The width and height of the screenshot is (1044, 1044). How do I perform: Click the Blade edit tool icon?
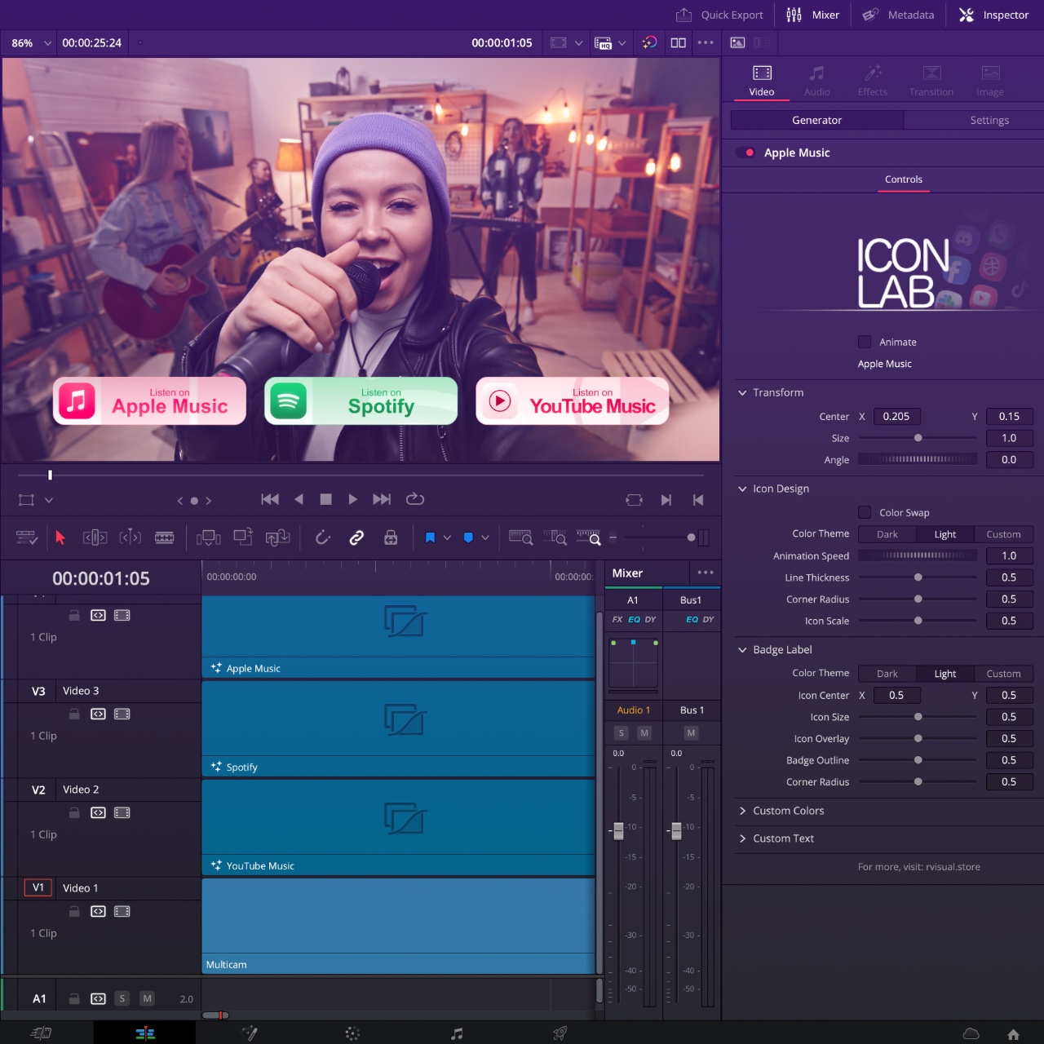[x=164, y=537]
